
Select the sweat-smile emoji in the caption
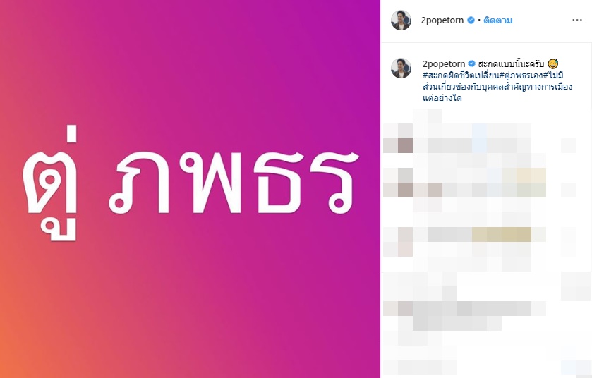[x=552, y=63]
